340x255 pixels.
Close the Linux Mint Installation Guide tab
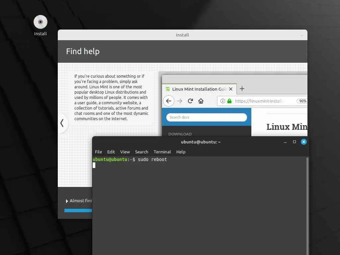click(x=231, y=89)
